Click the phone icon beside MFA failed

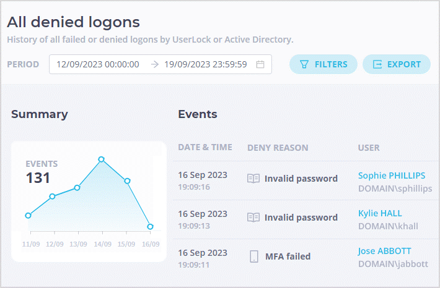click(x=254, y=256)
